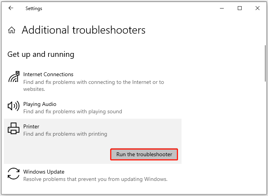Image resolution: width=268 pixels, height=196 pixels.
Task: Run the troubleshooter for Printer
Action: [144, 154]
